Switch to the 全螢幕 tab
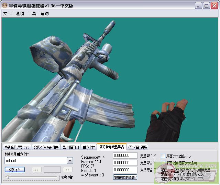220x185 pixels. pos(137,147)
